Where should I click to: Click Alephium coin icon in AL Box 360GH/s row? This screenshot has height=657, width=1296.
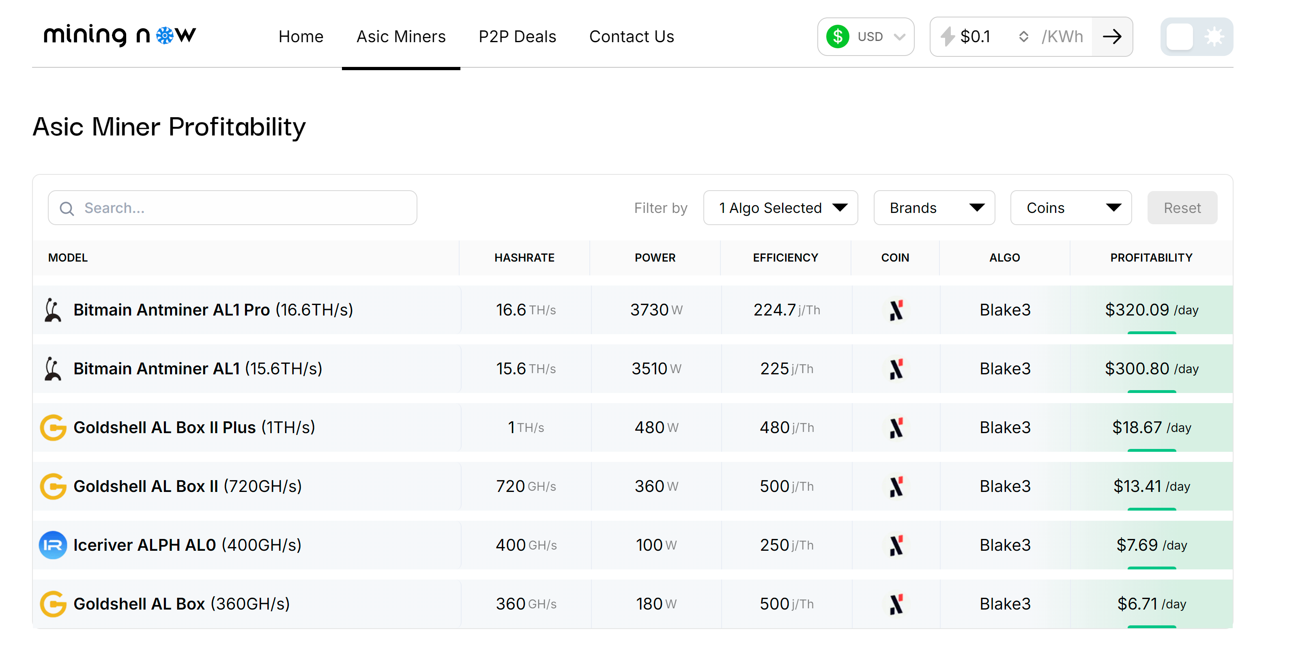coord(896,604)
